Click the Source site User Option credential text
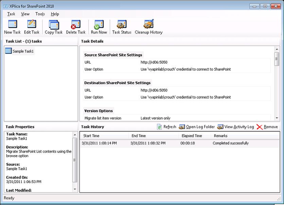 pos(186,69)
